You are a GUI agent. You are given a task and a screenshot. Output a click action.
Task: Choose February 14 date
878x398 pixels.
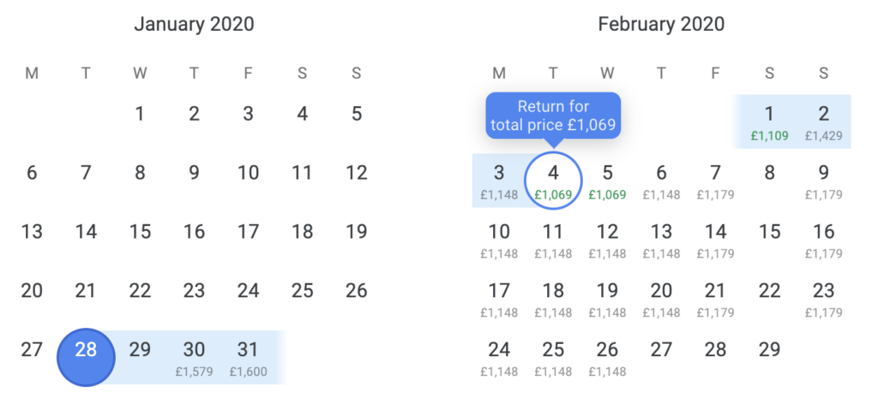click(716, 240)
